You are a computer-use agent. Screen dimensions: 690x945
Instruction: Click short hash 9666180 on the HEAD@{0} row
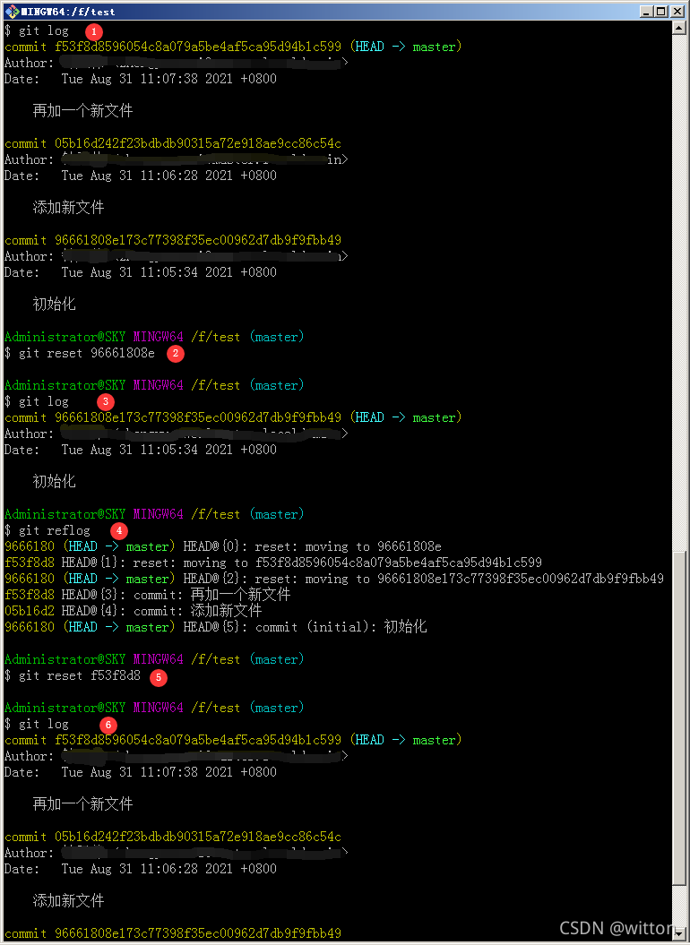pos(29,546)
